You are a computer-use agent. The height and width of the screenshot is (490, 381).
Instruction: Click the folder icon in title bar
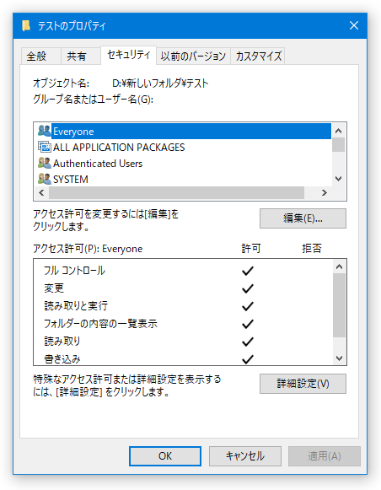point(26,25)
